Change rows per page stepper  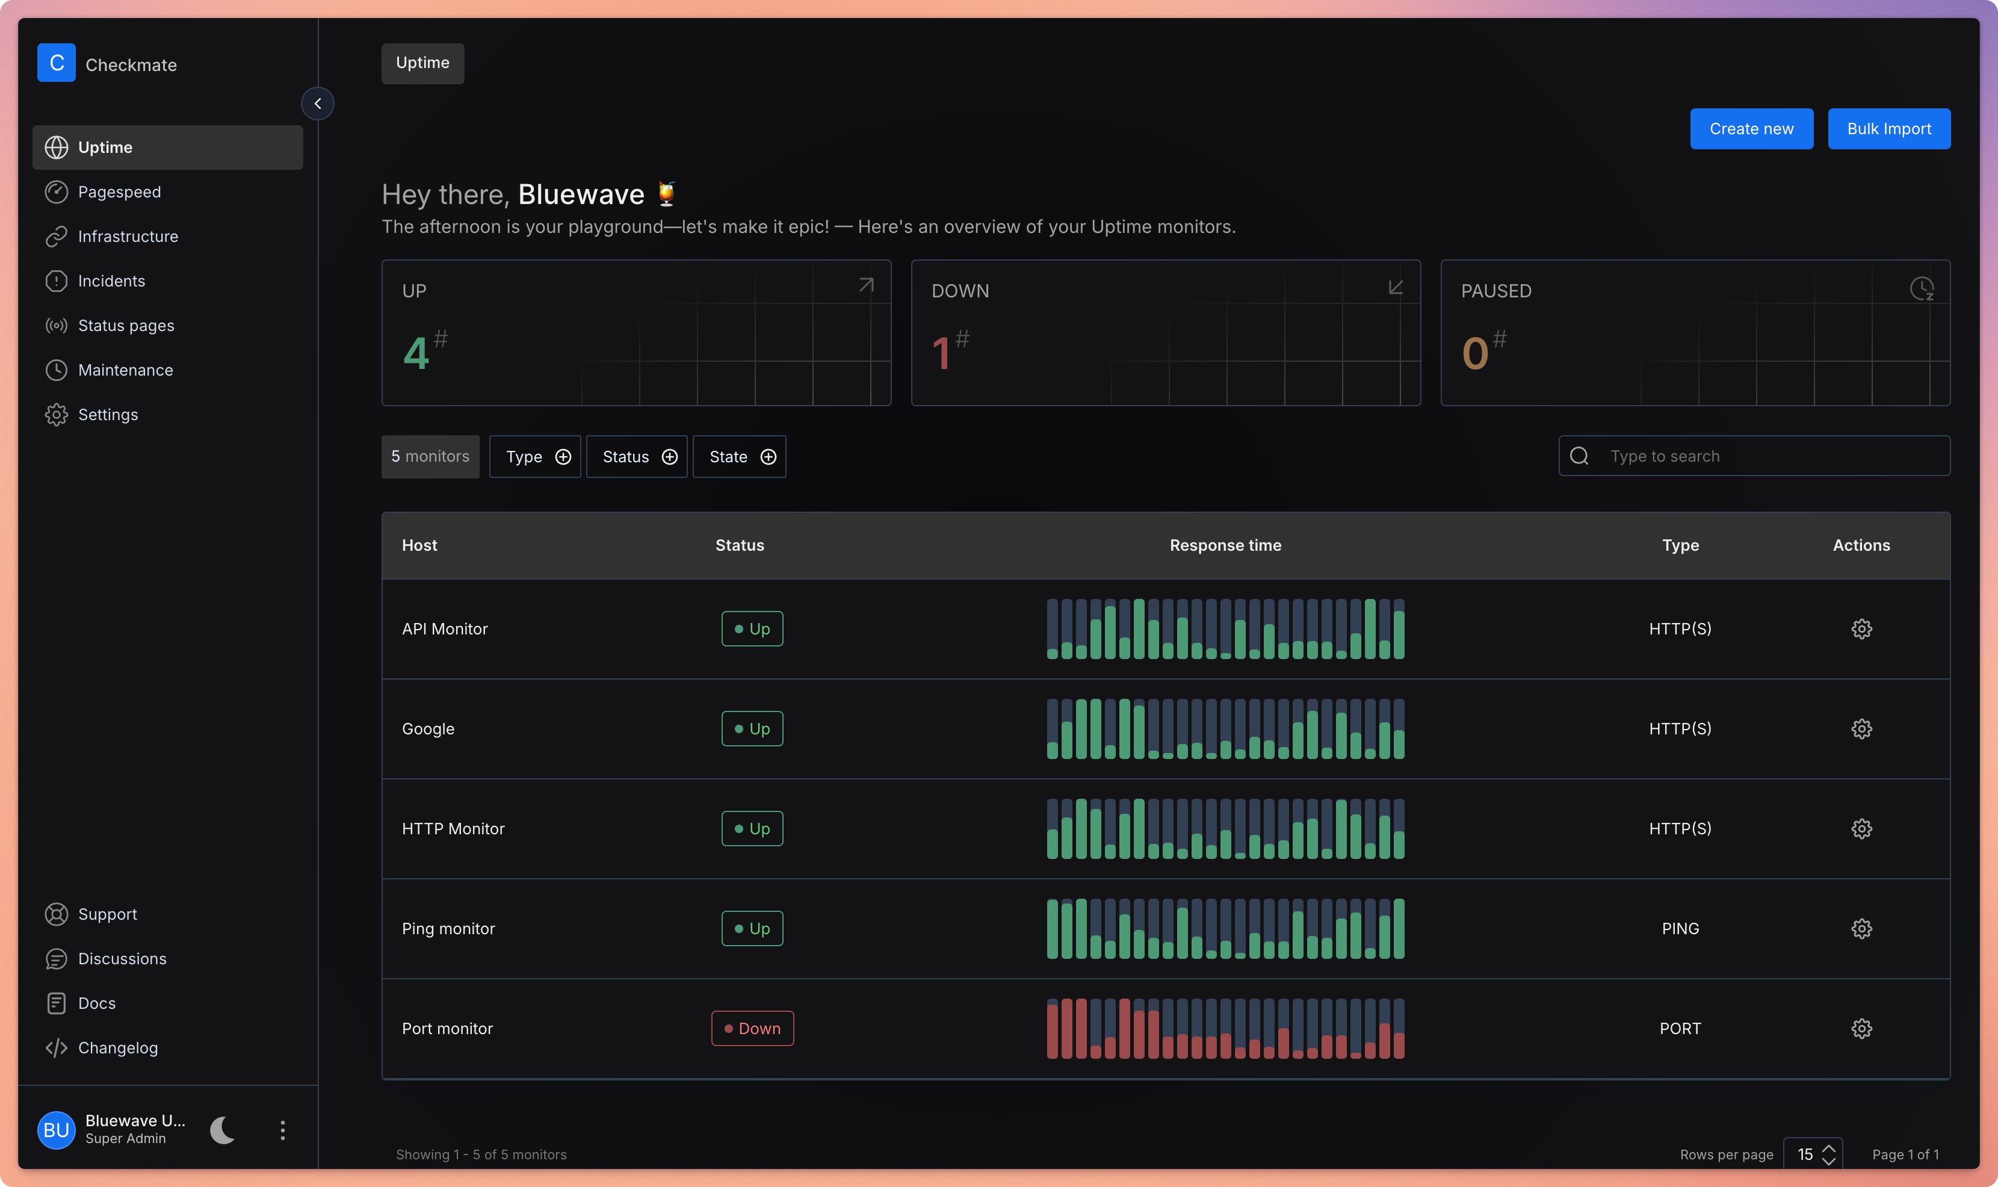coord(1828,1154)
